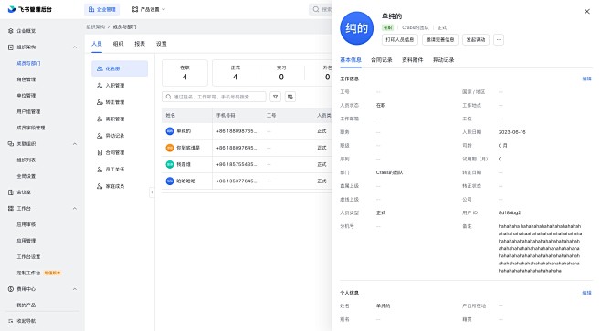Screen dimensions: 601x331
Task: Select 成员与部门 in the sidebar
Action: pos(28,63)
